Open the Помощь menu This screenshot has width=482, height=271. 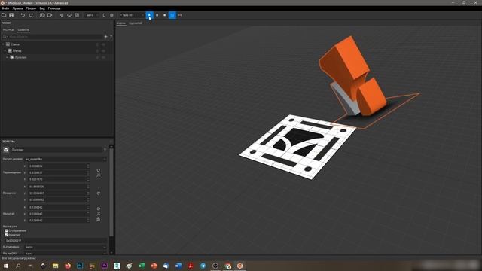click(x=54, y=8)
